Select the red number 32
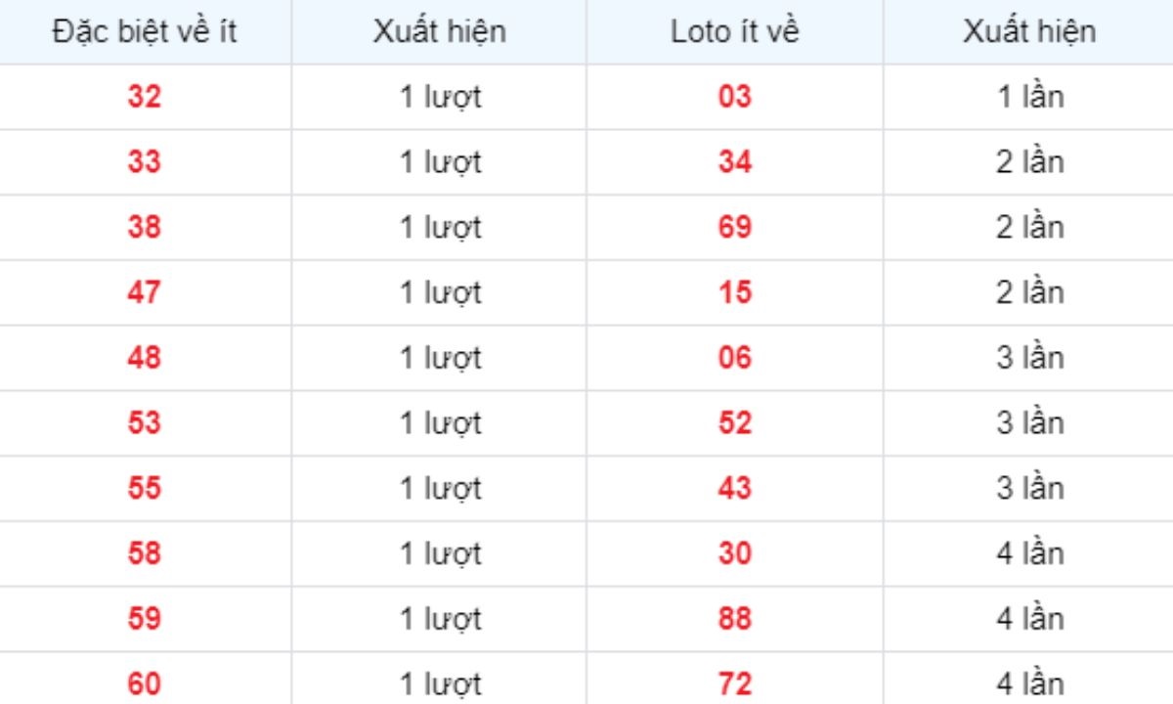The image size is (1173, 704). pos(145,97)
